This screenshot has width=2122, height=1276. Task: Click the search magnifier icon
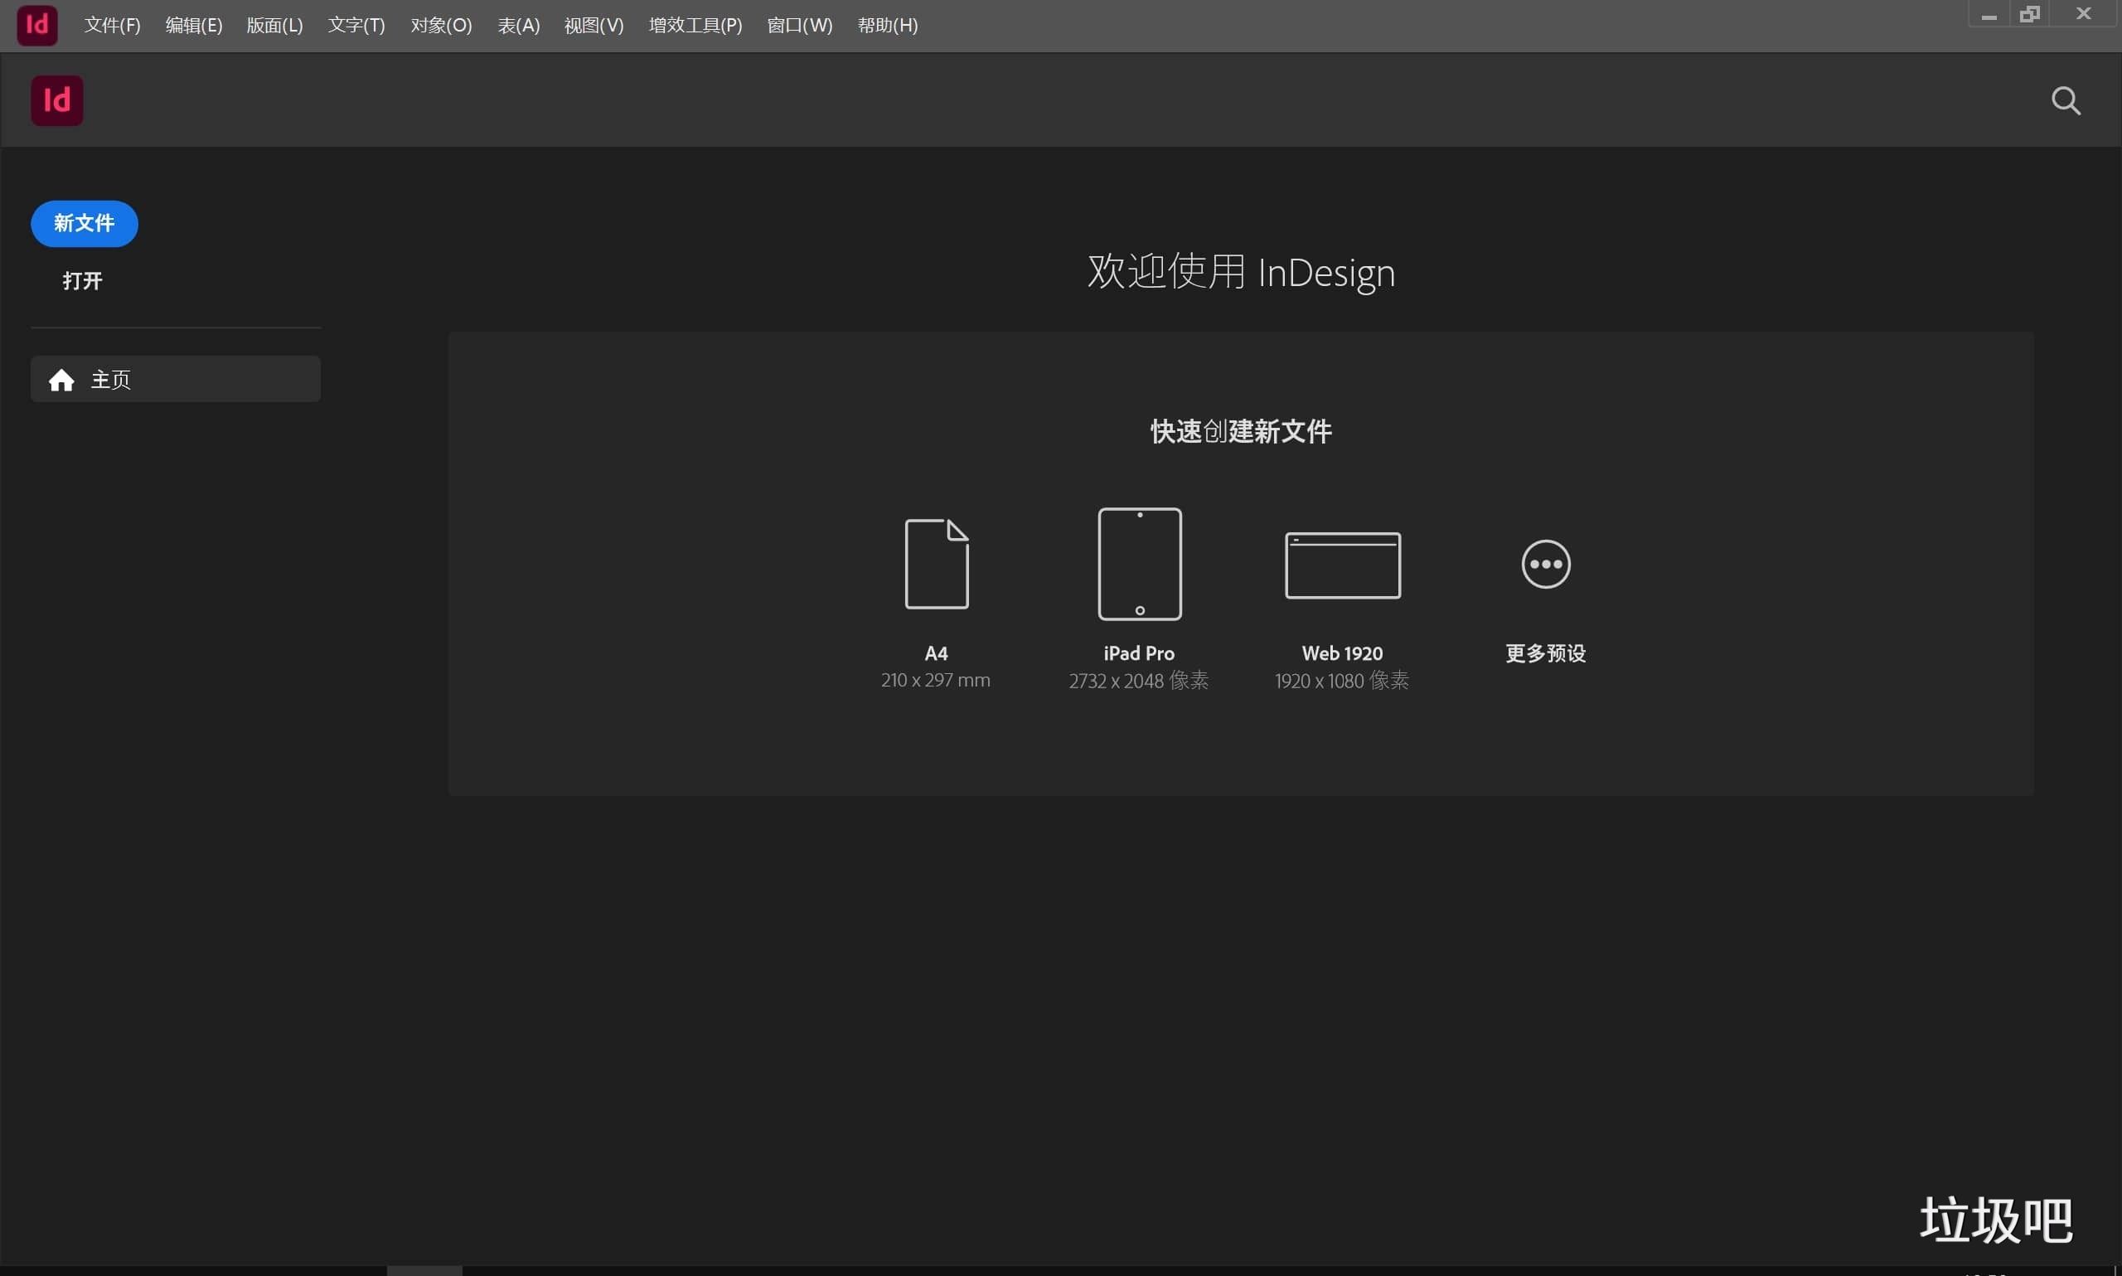point(2066,100)
